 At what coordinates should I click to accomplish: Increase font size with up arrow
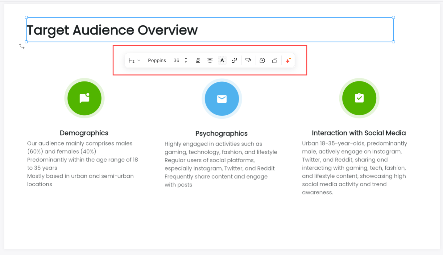[x=186, y=59]
